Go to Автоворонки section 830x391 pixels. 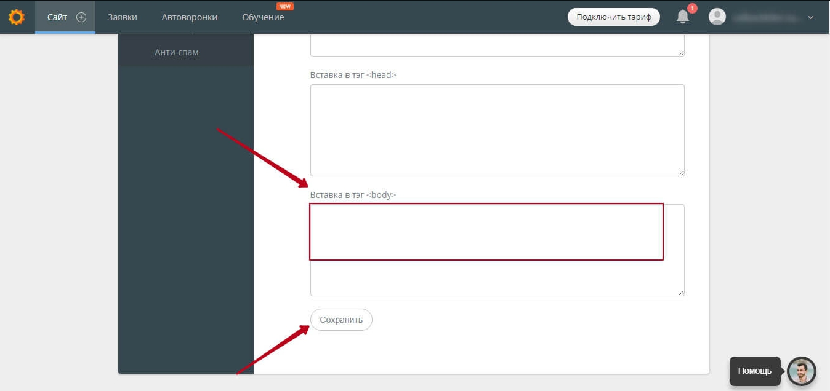pyautogui.click(x=189, y=17)
